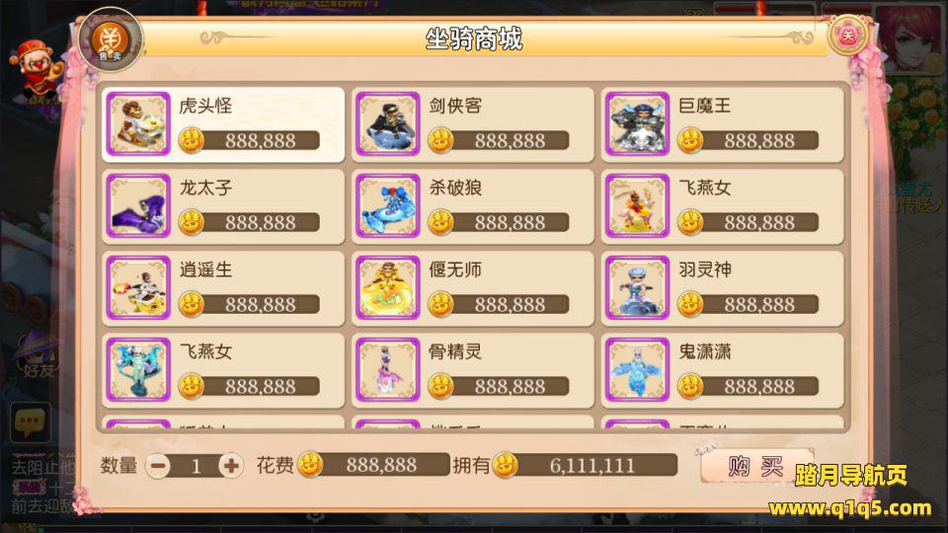Click the 数量 quantity value field

[x=196, y=466]
